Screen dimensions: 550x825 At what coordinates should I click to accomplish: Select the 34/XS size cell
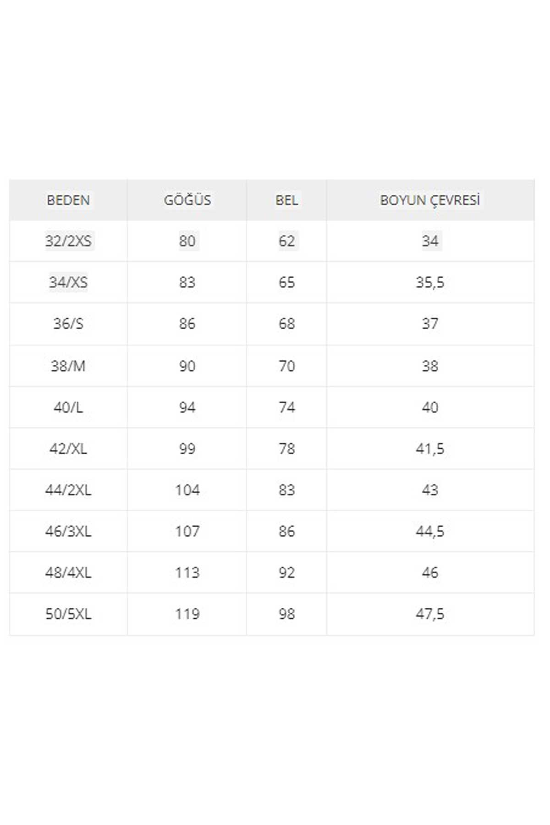pyautogui.click(x=68, y=282)
